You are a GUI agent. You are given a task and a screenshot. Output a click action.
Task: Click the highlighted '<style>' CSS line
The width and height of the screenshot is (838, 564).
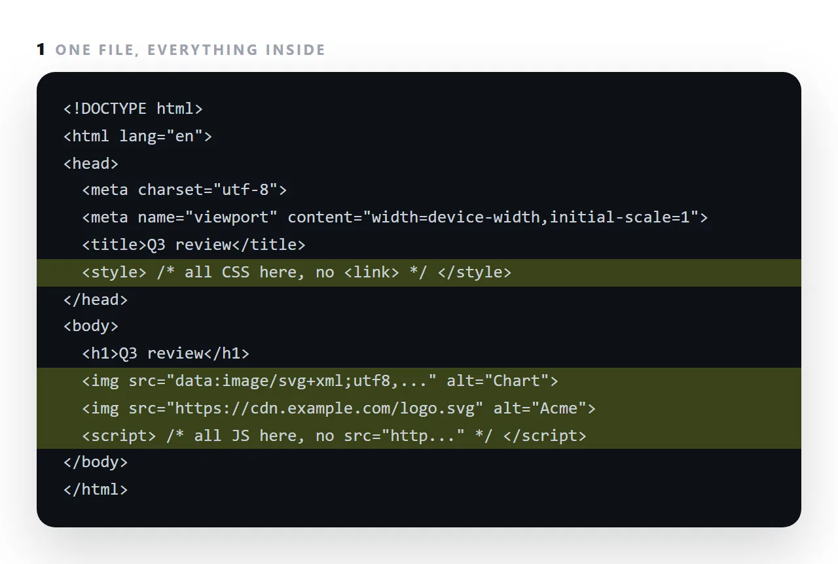419,272
